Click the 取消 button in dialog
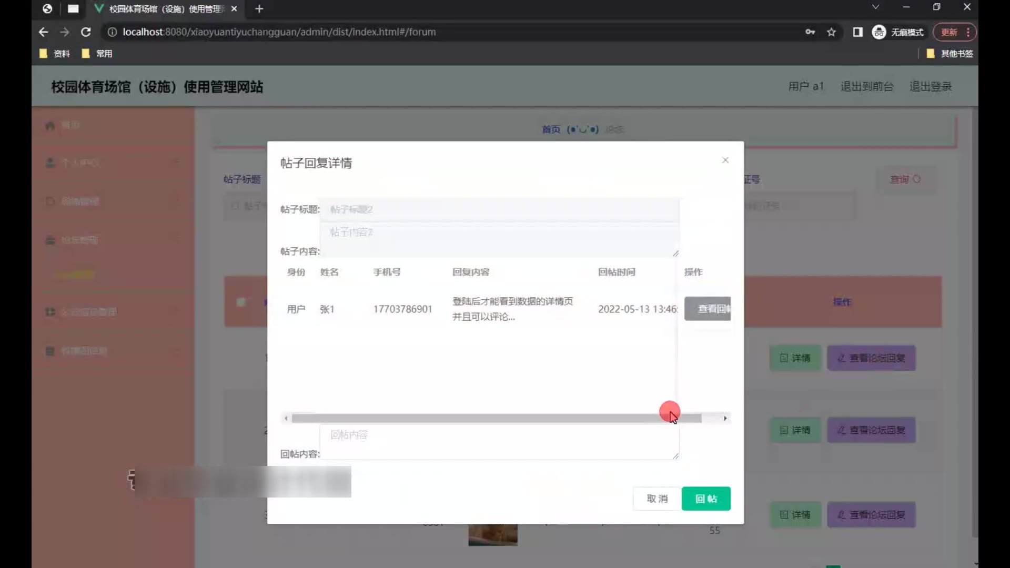This screenshot has height=568, width=1010. (657, 499)
